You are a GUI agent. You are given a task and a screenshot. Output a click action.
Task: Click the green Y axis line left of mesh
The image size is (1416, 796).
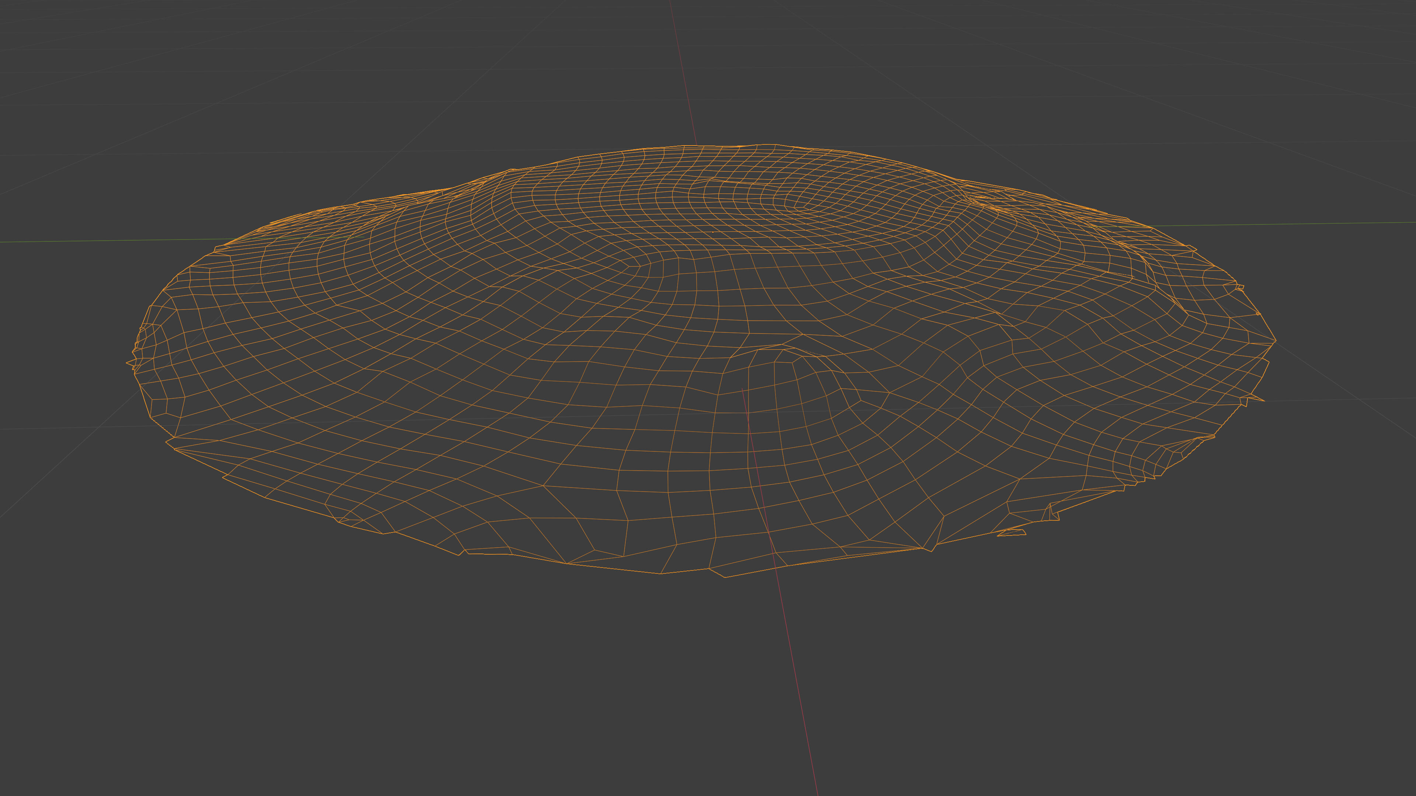(110, 241)
